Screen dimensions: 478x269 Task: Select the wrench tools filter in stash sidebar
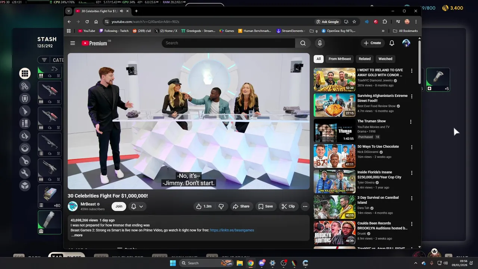[x=25, y=173]
